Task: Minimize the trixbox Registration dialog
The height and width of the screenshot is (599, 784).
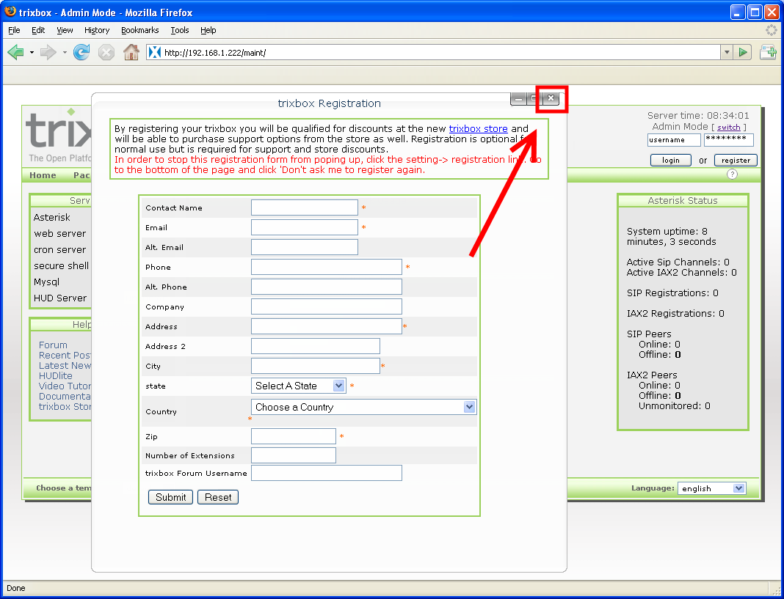Action: [518, 99]
